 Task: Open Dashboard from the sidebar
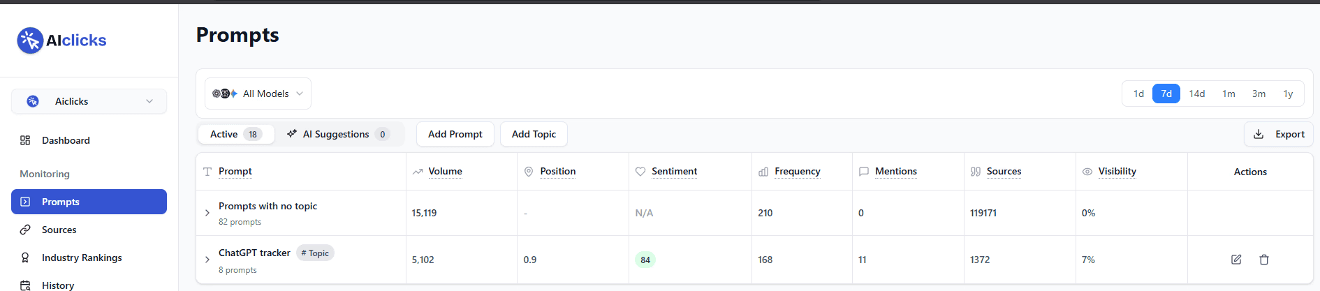pos(66,140)
